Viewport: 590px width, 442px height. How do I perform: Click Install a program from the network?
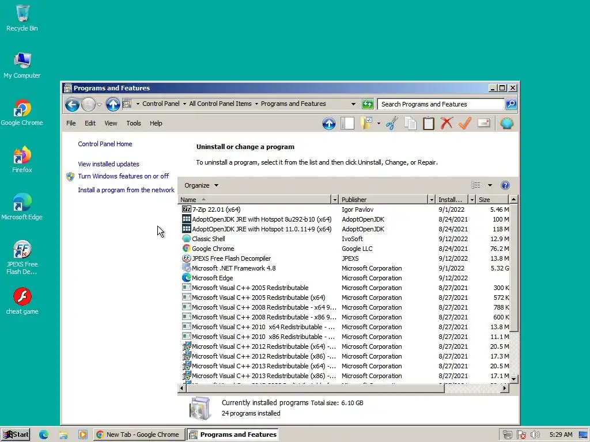pyautogui.click(x=126, y=190)
